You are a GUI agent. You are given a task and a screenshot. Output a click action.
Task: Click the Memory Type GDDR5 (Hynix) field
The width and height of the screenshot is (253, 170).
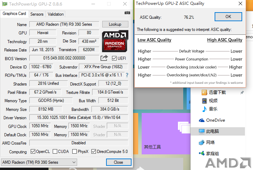(x=51, y=100)
